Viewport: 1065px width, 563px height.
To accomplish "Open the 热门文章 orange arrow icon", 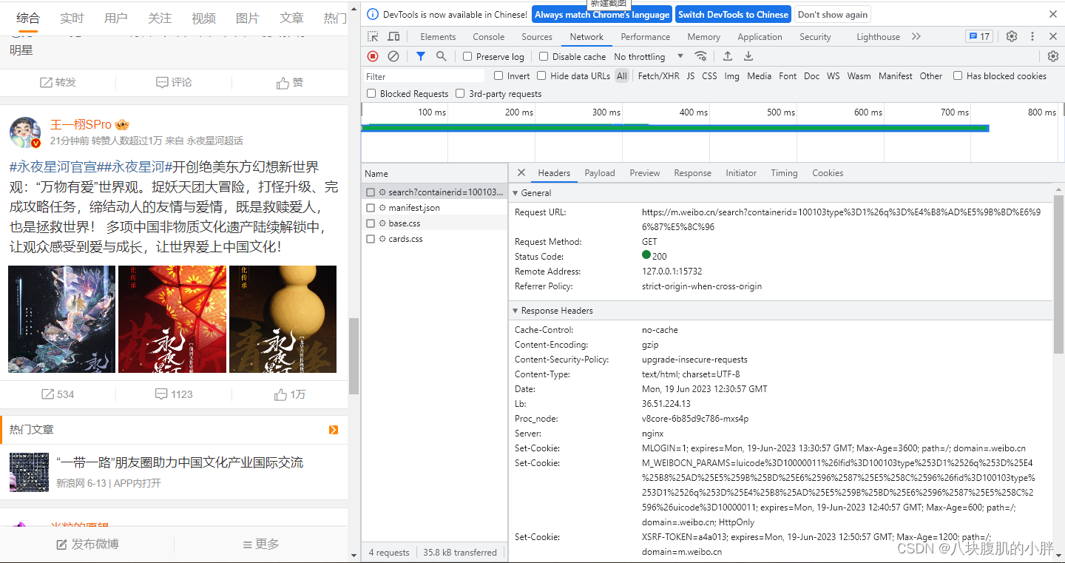I will click(x=334, y=430).
